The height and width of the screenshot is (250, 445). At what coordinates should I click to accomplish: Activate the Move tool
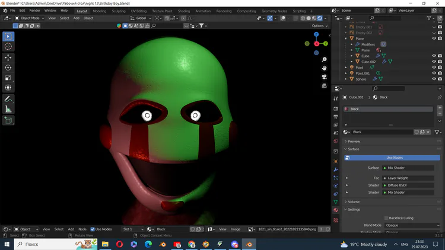(8, 58)
